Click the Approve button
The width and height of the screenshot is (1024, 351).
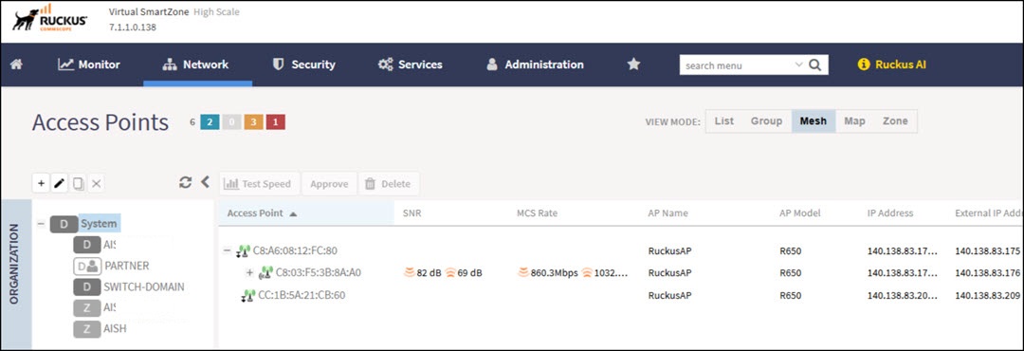click(329, 184)
